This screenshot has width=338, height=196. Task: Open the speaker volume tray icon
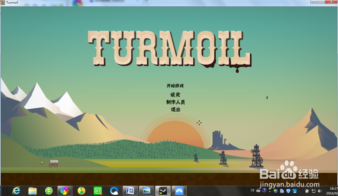[x=320, y=191]
